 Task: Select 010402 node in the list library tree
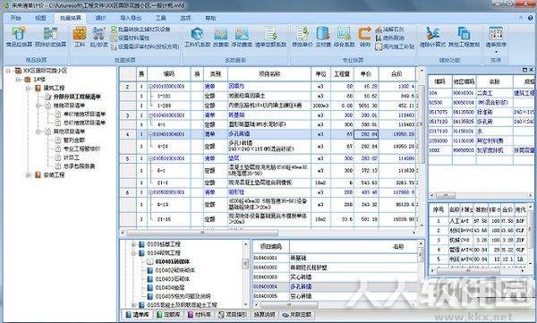[x=175, y=270]
